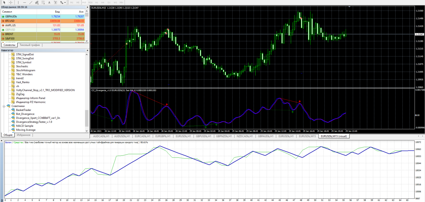Select GBPAUDb symbol row
The height and width of the screenshot is (202, 425).
[43, 16]
